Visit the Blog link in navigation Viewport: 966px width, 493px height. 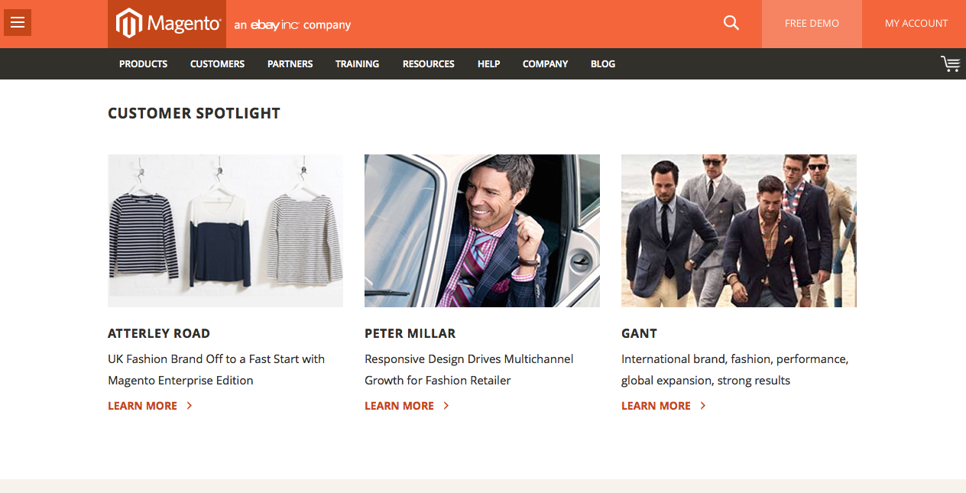tap(602, 64)
